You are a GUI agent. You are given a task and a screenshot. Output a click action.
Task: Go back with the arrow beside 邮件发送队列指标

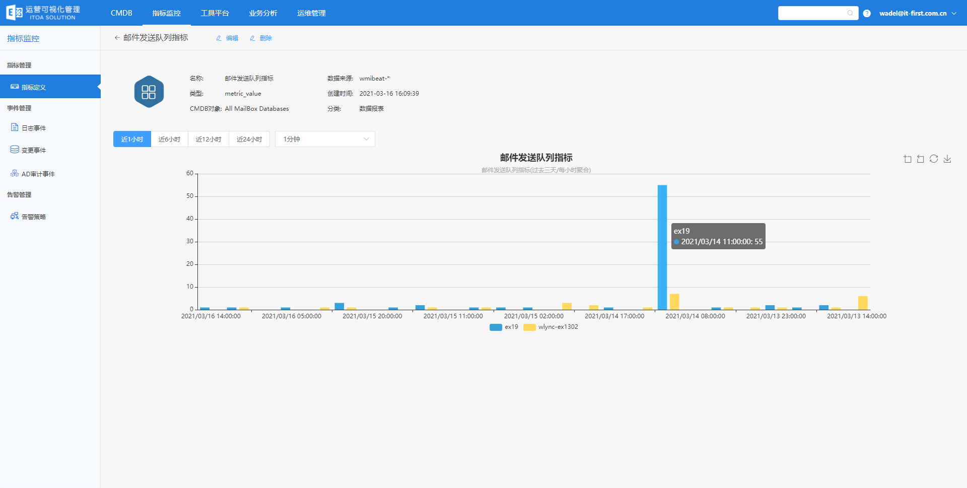click(x=117, y=38)
